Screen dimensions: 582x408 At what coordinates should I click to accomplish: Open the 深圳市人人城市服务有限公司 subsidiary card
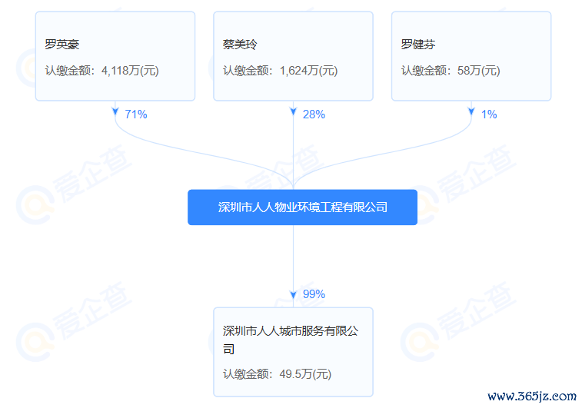pyautogui.click(x=293, y=352)
